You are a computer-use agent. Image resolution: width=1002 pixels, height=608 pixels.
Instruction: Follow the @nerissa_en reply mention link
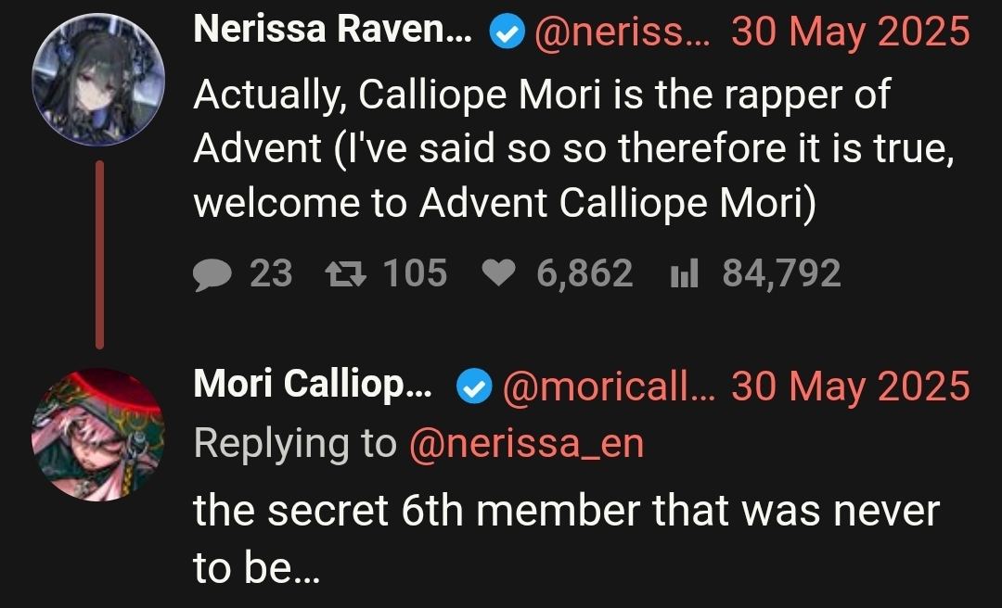pos(527,443)
